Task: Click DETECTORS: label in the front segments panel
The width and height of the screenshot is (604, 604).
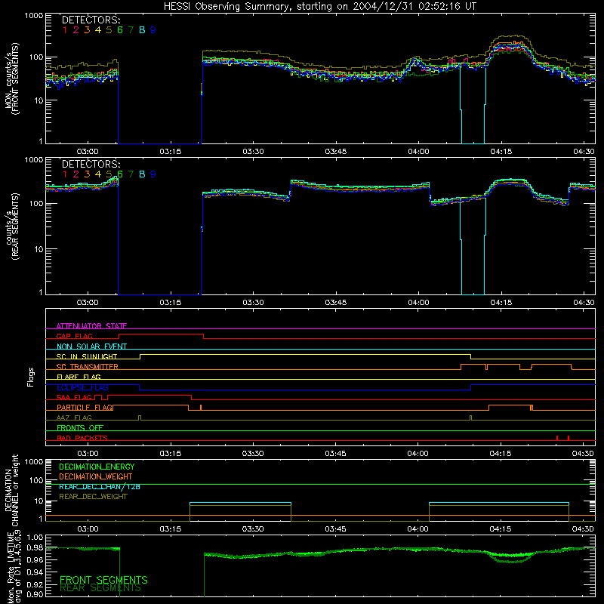Action: (x=91, y=20)
